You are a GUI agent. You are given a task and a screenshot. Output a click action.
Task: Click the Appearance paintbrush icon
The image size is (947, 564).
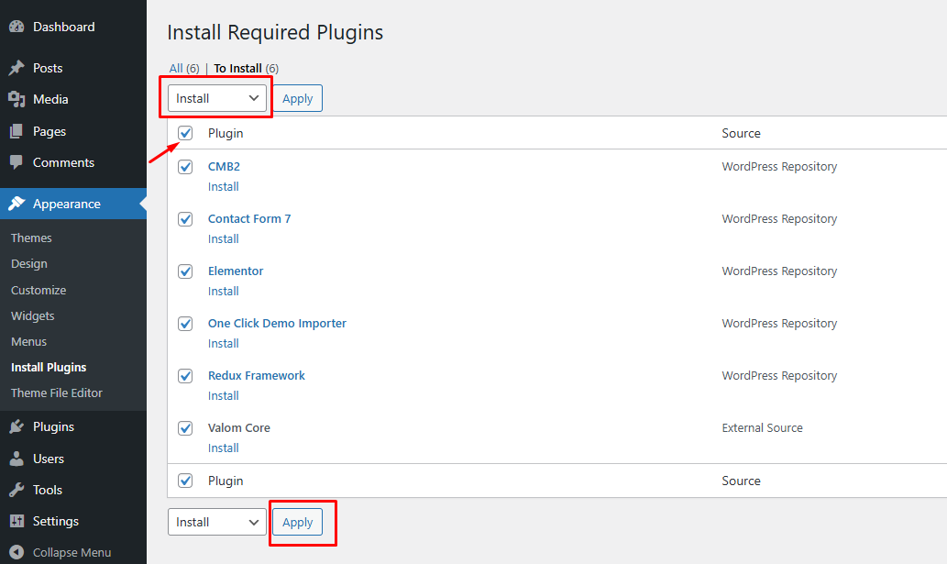tap(17, 203)
